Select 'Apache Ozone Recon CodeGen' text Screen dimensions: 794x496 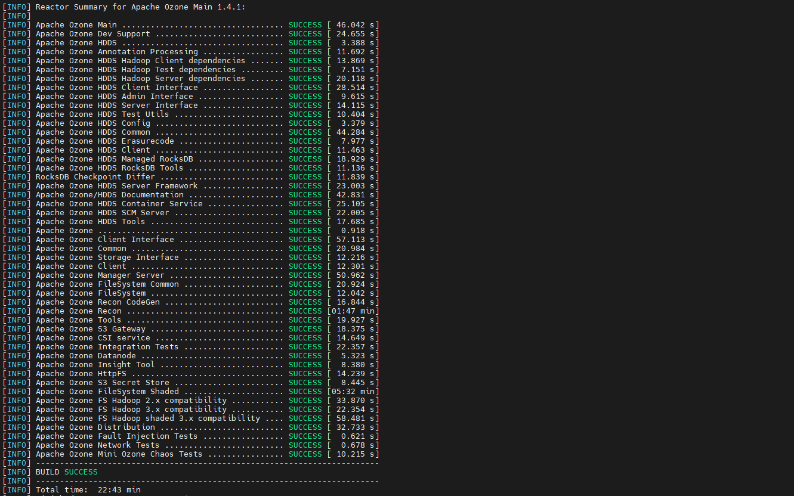98,302
